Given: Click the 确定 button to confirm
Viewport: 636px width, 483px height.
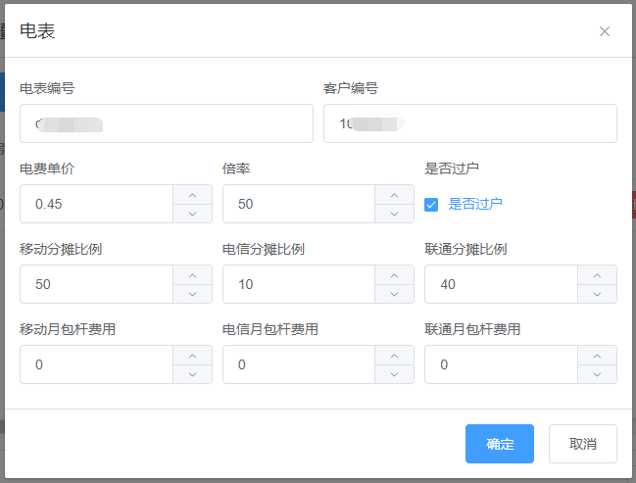Looking at the screenshot, I should pyautogui.click(x=499, y=444).
